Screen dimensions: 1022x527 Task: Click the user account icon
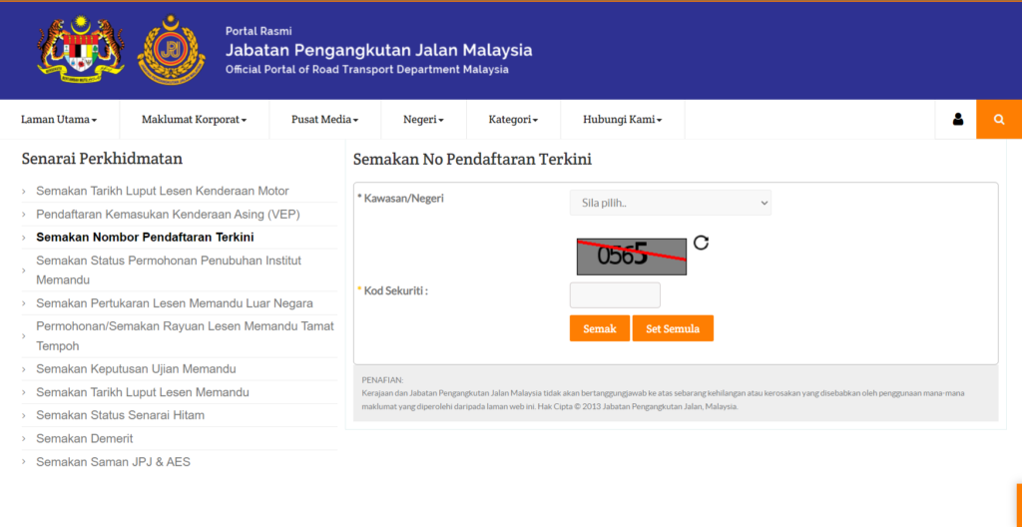coord(957,120)
